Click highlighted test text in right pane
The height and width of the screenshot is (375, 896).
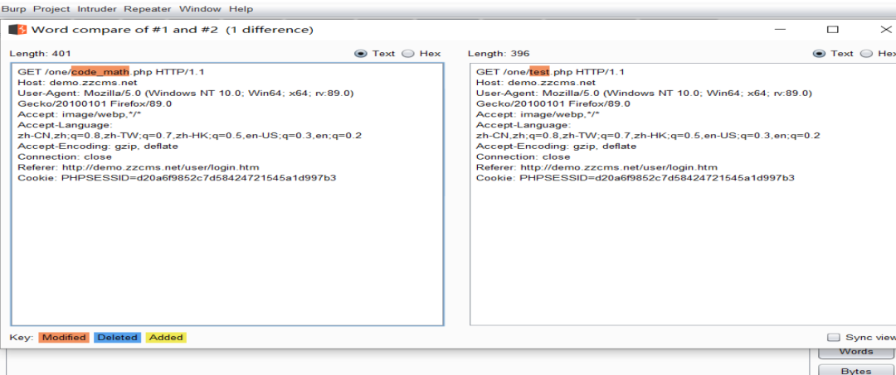click(x=539, y=72)
